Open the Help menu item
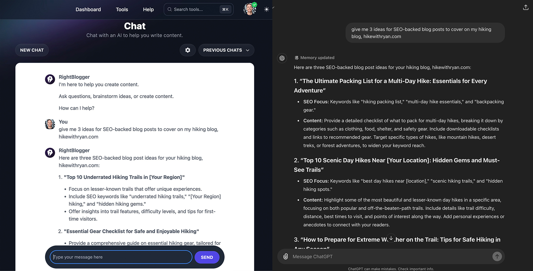This screenshot has width=533, height=271. [x=148, y=9]
